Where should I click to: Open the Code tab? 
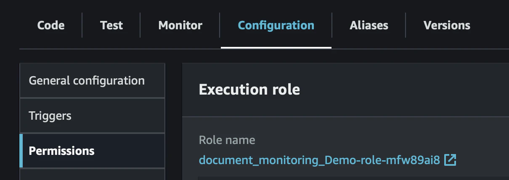[x=51, y=25]
